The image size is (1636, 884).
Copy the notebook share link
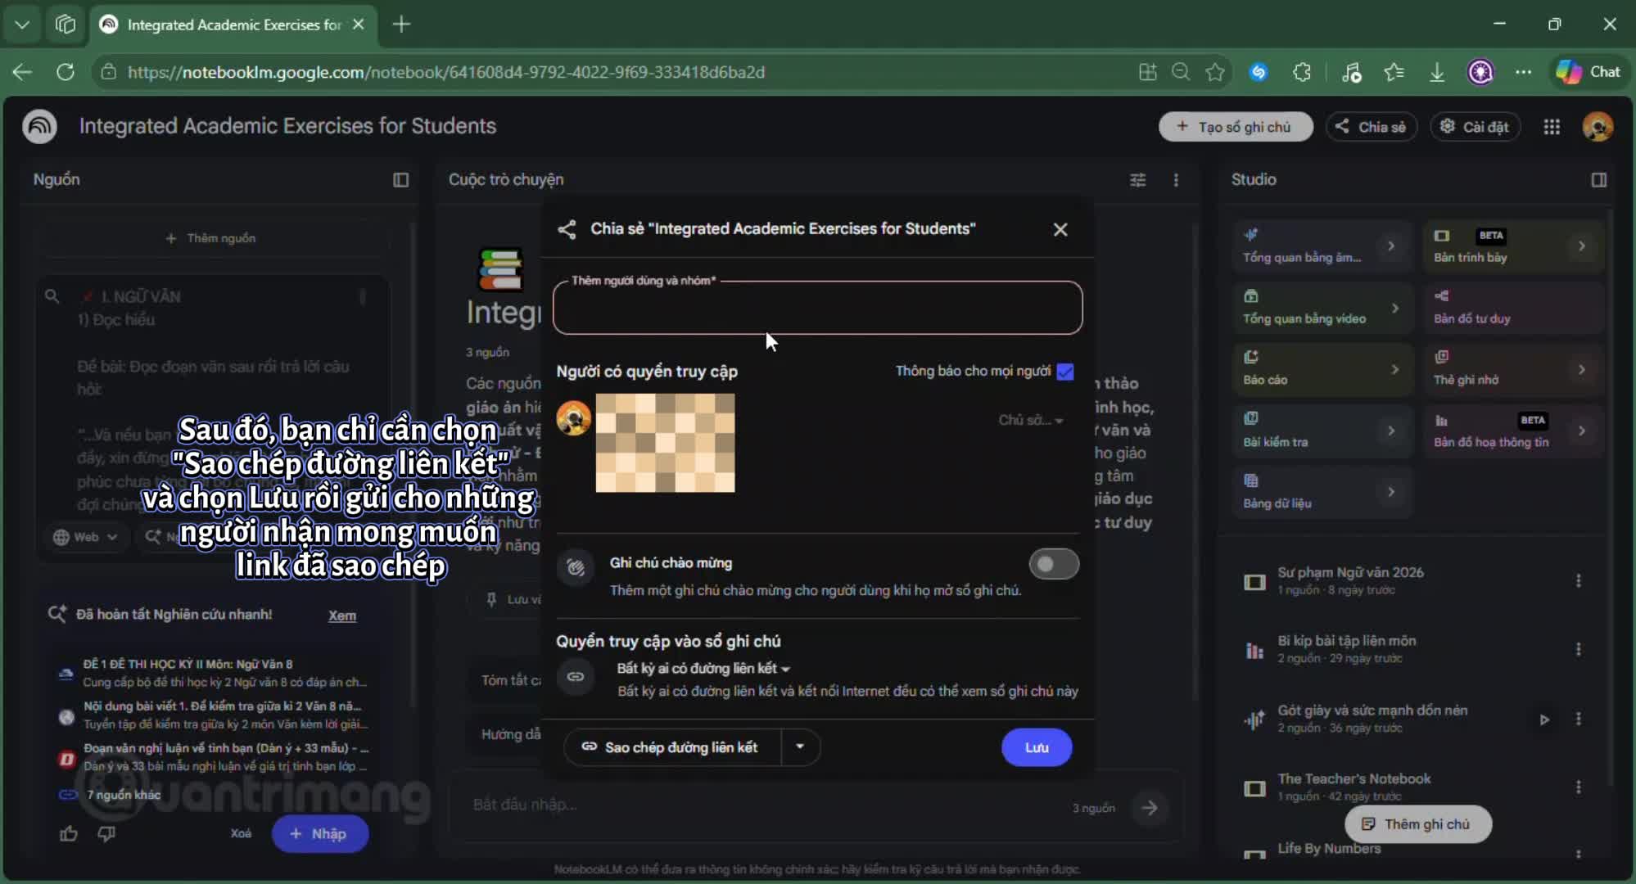[x=671, y=747]
